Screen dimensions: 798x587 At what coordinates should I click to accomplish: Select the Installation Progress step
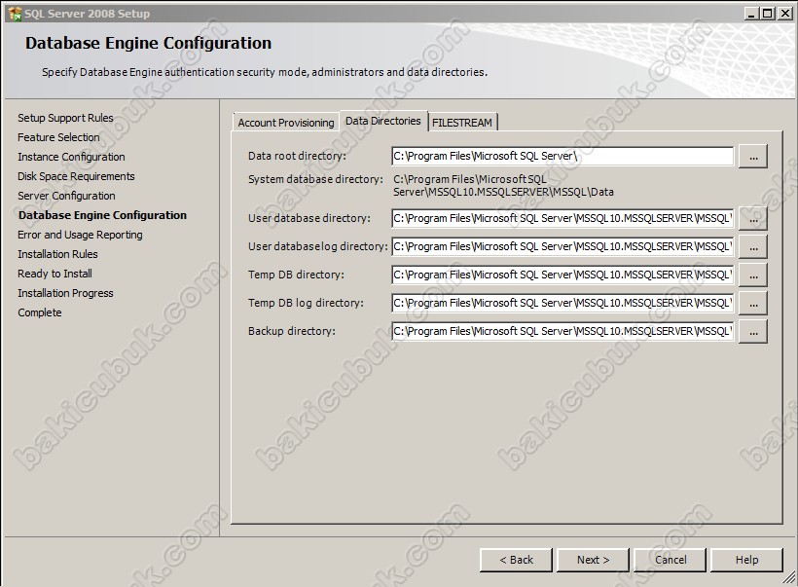point(65,293)
